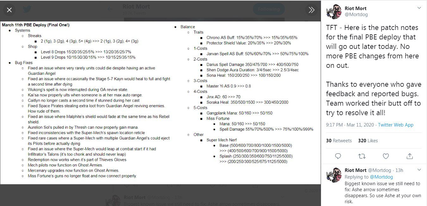
Task: Click the @Mortdog mention in Replying to
Action: coord(381,177)
